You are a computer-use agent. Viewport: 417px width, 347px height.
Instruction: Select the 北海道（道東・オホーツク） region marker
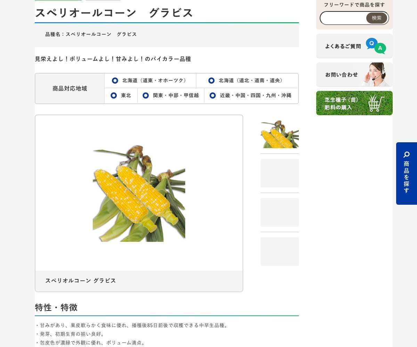pyautogui.click(x=115, y=81)
